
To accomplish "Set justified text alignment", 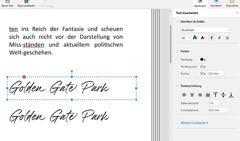I will coord(208,95).
